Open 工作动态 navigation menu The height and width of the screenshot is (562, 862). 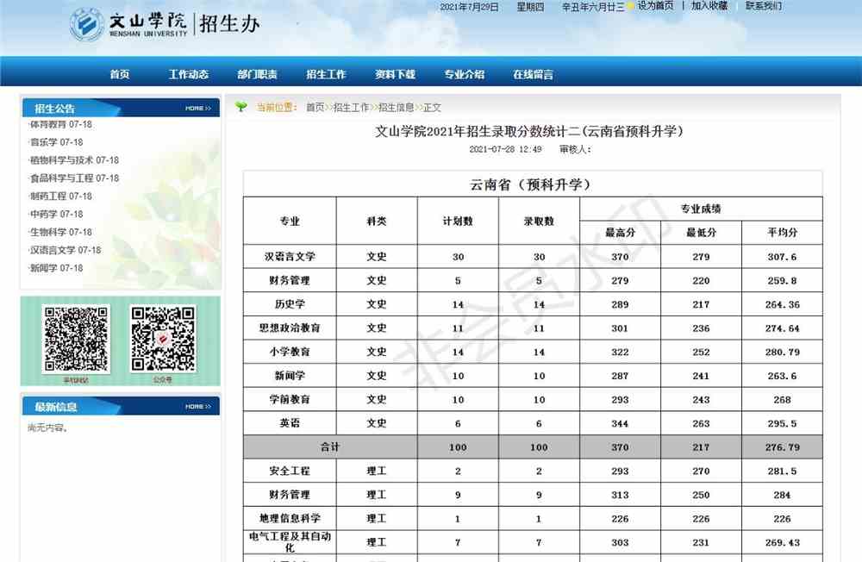[188, 74]
